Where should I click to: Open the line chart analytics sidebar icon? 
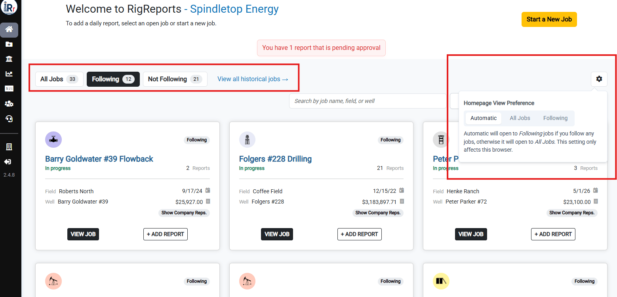tap(9, 74)
